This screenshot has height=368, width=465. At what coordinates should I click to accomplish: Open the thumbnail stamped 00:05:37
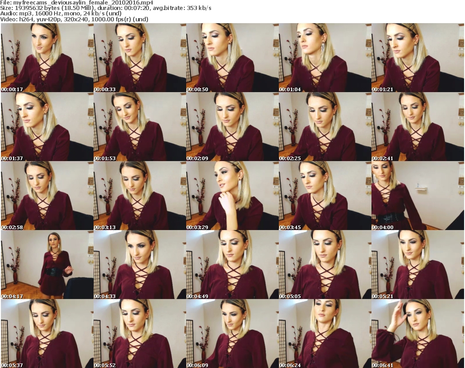[x=47, y=334]
